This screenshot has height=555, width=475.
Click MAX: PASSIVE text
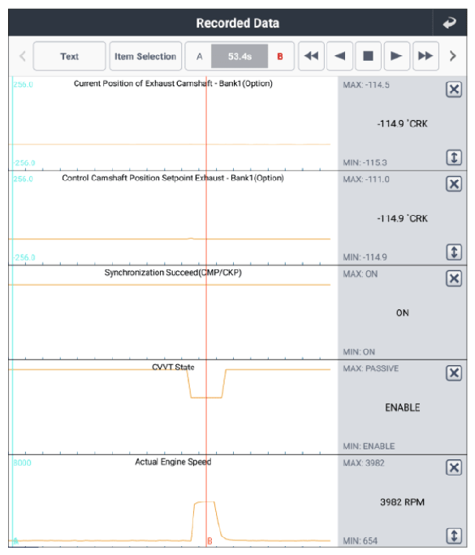click(370, 368)
